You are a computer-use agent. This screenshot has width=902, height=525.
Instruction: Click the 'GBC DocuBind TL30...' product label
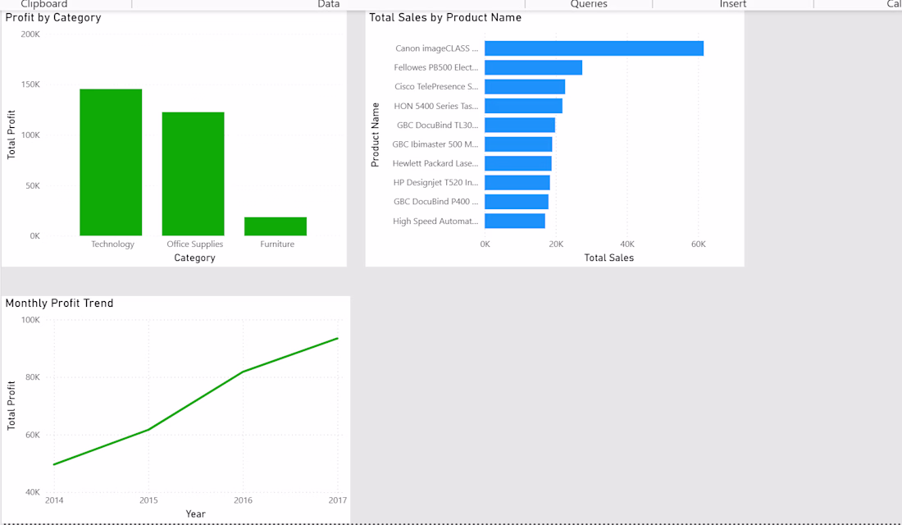[438, 125]
